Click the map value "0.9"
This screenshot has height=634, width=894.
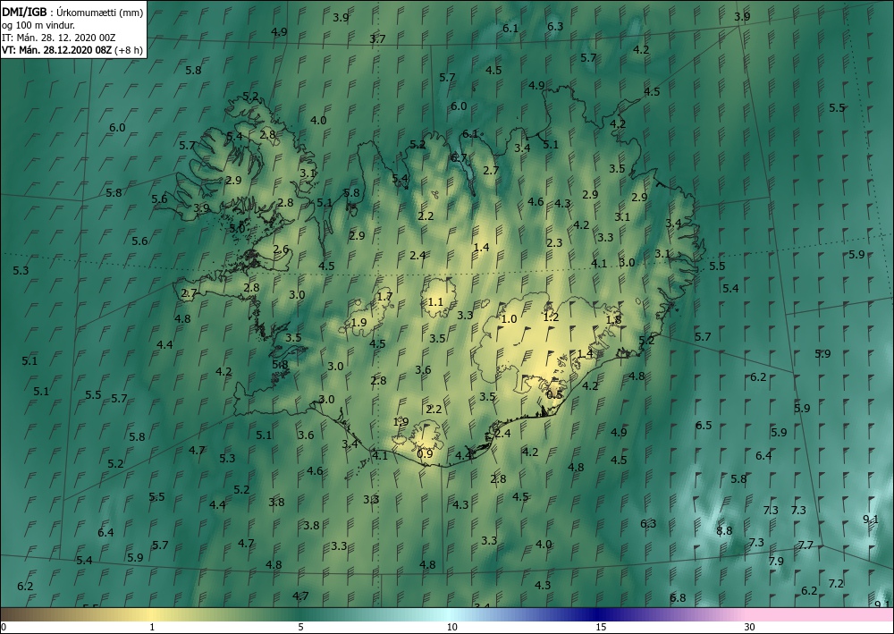425,454
